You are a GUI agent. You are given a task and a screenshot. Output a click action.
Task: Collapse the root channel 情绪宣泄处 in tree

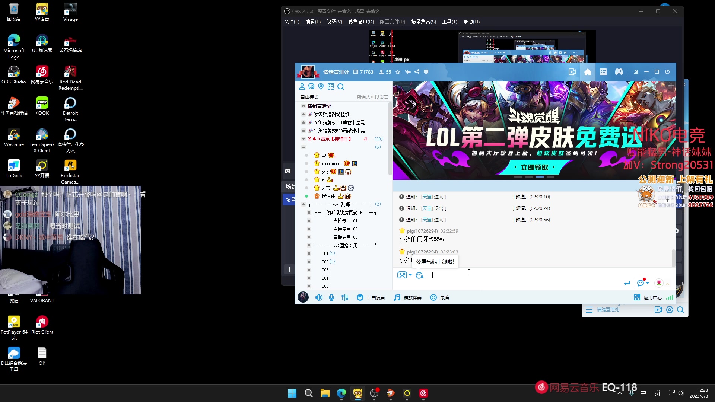pyautogui.click(x=304, y=106)
